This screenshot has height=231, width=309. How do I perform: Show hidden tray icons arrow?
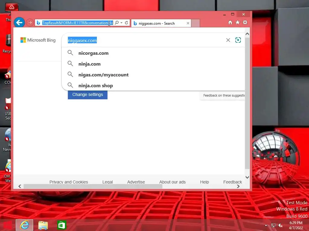coord(266,225)
